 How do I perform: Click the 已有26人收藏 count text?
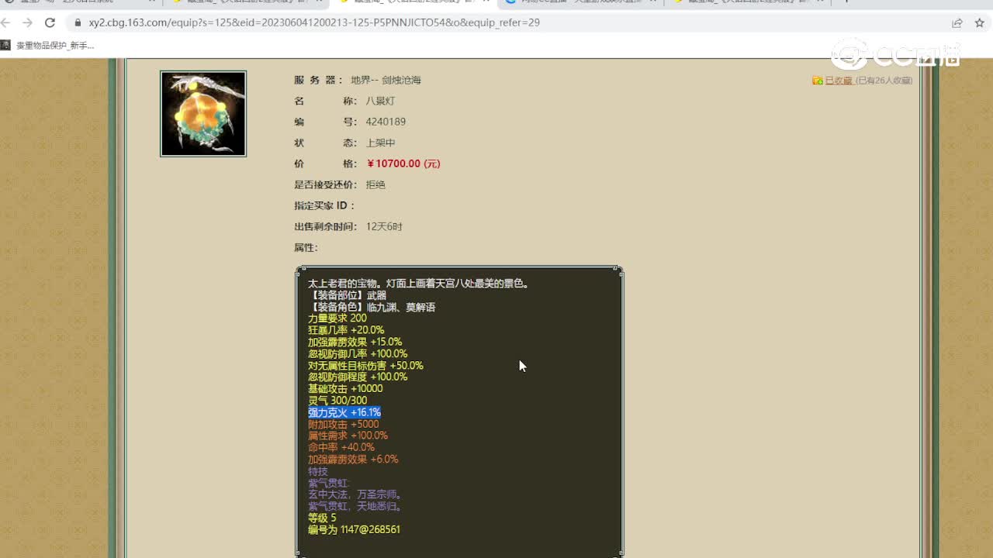(884, 81)
